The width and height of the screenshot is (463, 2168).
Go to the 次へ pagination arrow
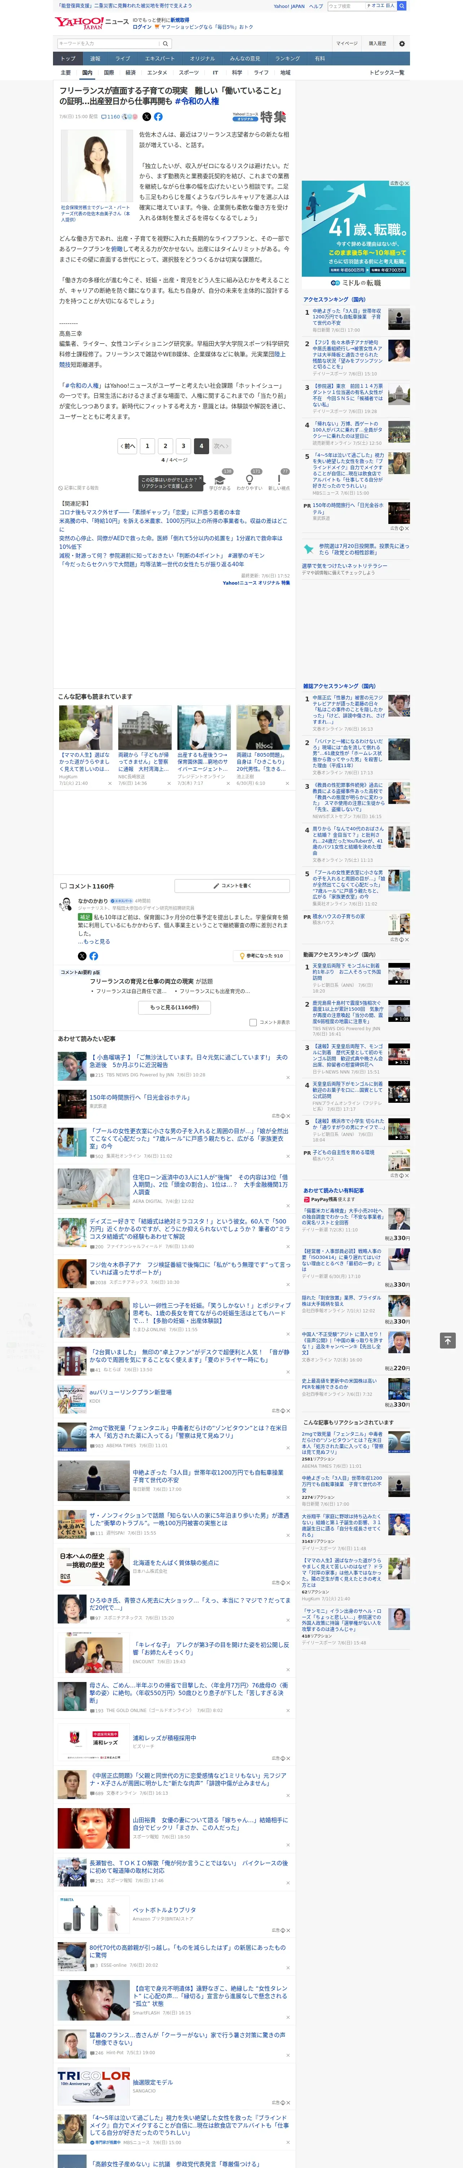click(x=221, y=446)
